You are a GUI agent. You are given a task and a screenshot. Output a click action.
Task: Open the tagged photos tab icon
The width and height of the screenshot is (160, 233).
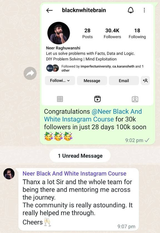point(135,99)
